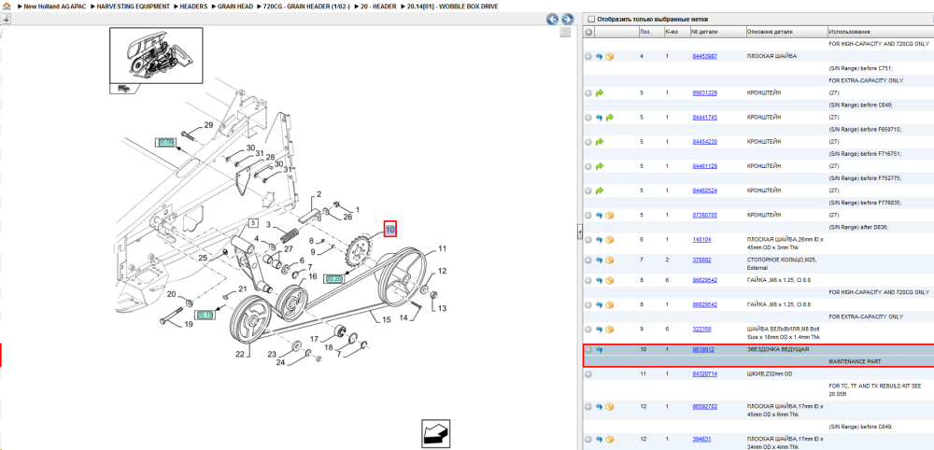Open the 720CG - GRAIN HEADER breadcrumb
This screenshot has width=934, height=450.
[x=306, y=6]
